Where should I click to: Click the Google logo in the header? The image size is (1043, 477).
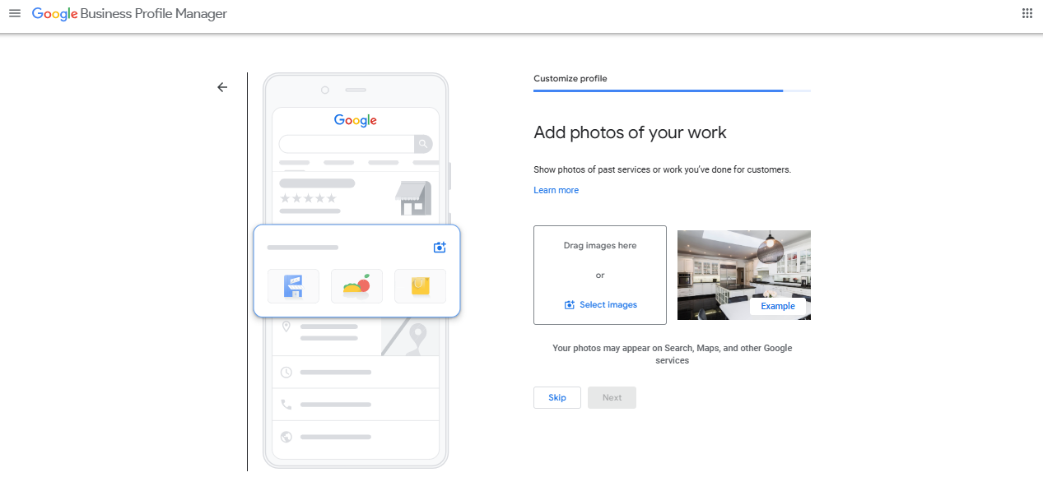click(x=55, y=13)
